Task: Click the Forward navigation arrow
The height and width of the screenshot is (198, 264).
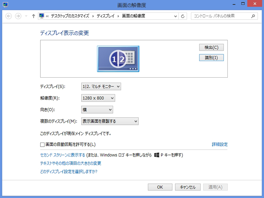Action: tap(18, 16)
